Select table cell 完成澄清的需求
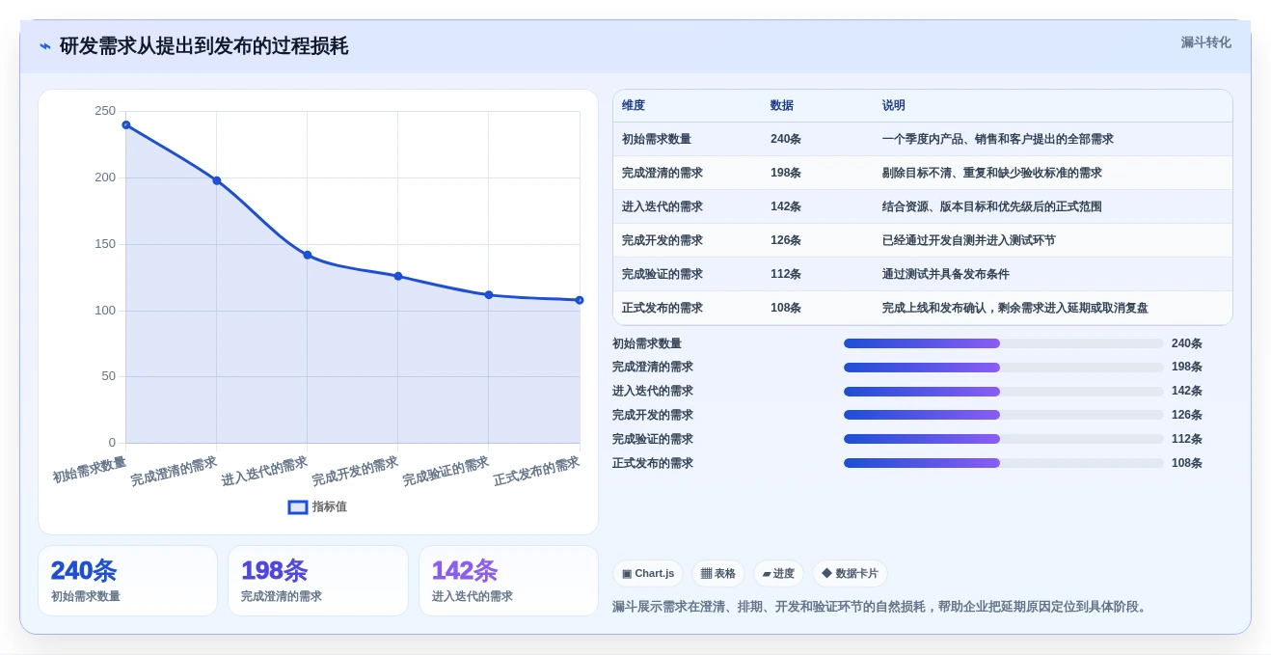Image resolution: width=1271 pixels, height=655 pixels. [x=663, y=173]
